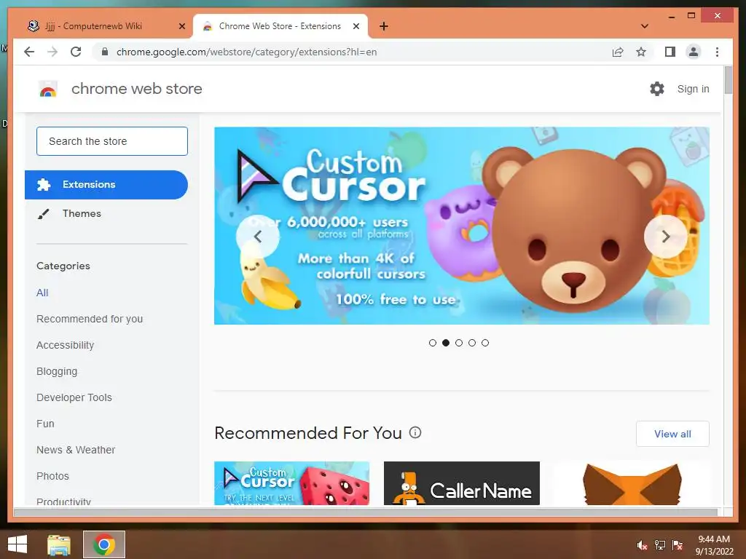The image size is (746, 559).
Task: Choose News & Weather category
Action: [x=76, y=450]
